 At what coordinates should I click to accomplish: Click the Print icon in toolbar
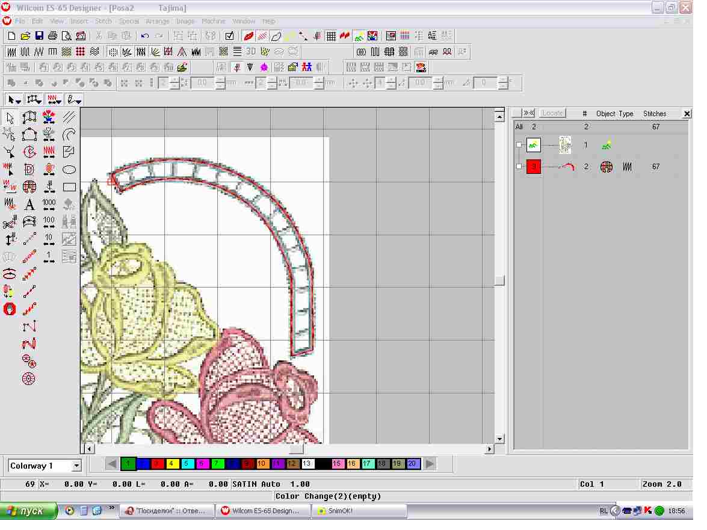53,36
